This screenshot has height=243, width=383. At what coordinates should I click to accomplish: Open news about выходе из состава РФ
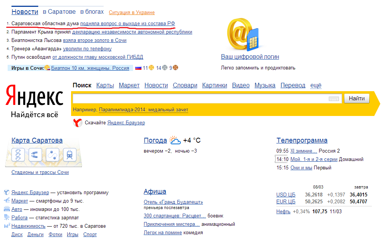point(128,24)
